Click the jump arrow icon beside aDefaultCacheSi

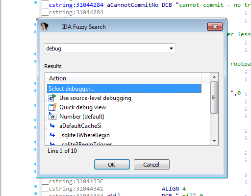52,126
